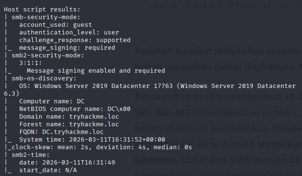302x176 pixels.
Task: Select "account_used: guest" text
Action: (56, 25)
